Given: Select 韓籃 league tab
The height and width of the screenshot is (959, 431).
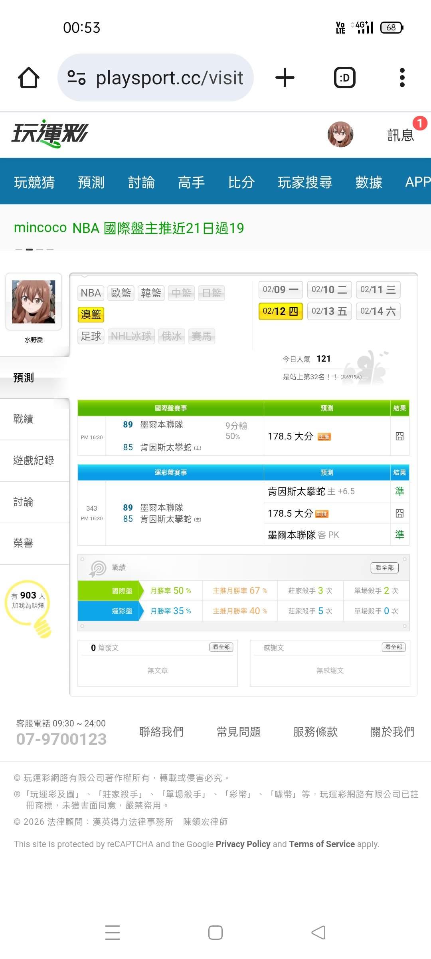Looking at the screenshot, I should coord(151,293).
